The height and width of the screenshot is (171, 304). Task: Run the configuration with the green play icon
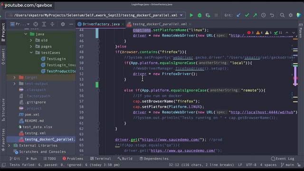(191, 15)
